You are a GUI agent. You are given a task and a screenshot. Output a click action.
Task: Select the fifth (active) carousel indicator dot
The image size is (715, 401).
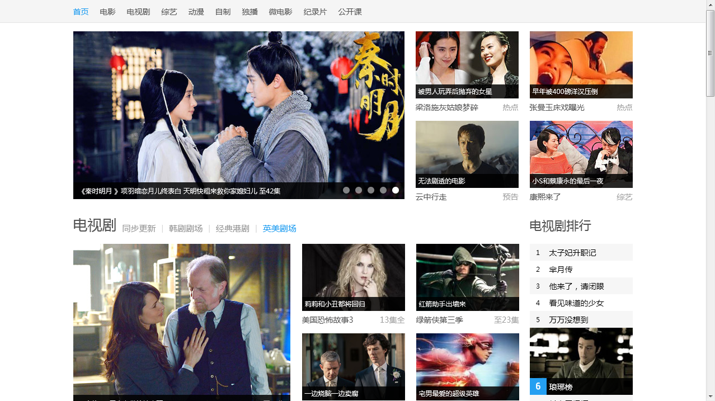pyautogui.click(x=396, y=190)
